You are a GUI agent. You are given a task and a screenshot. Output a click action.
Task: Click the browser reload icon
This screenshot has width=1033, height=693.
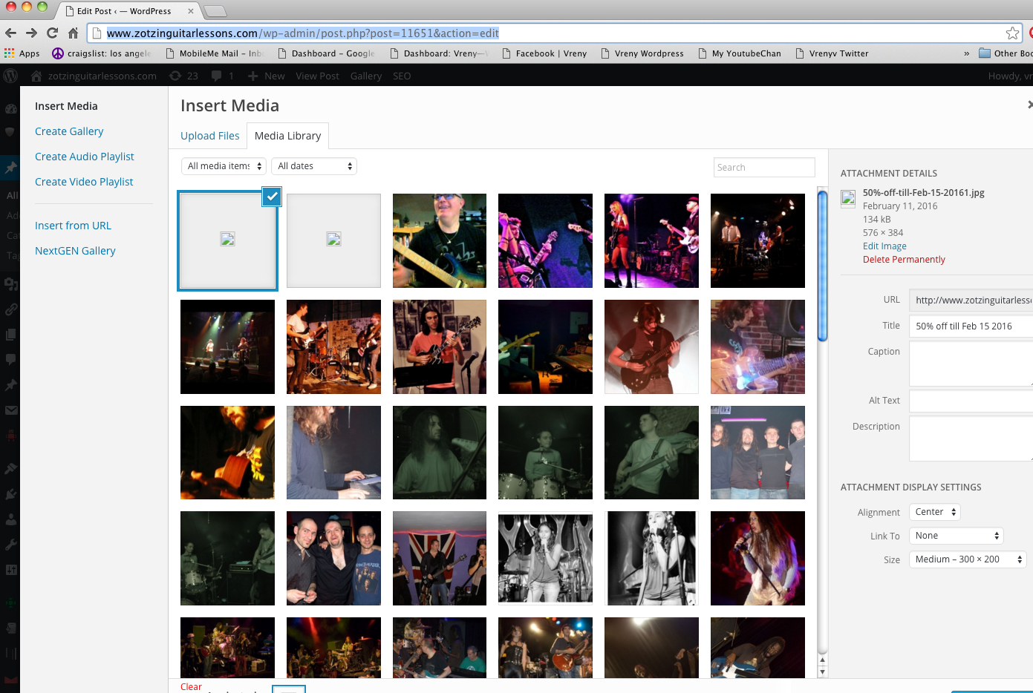pos(52,33)
